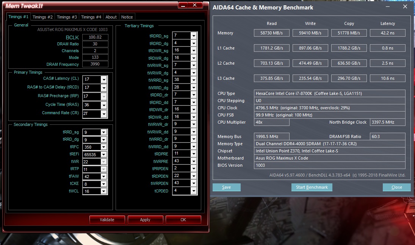The width and height of the screenshot is (415, 245).
Task: Expand tRDRD_dg dropdown
Action: point(194,43)
